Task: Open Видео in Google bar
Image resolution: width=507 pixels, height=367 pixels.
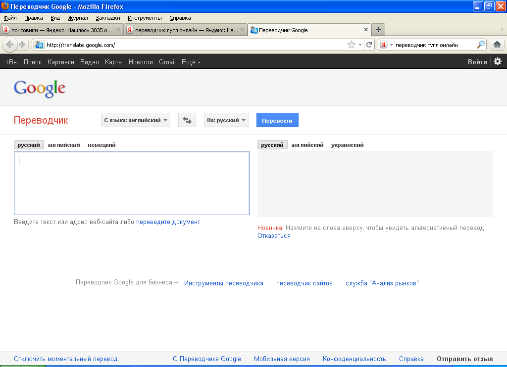Action: [89, 62]
